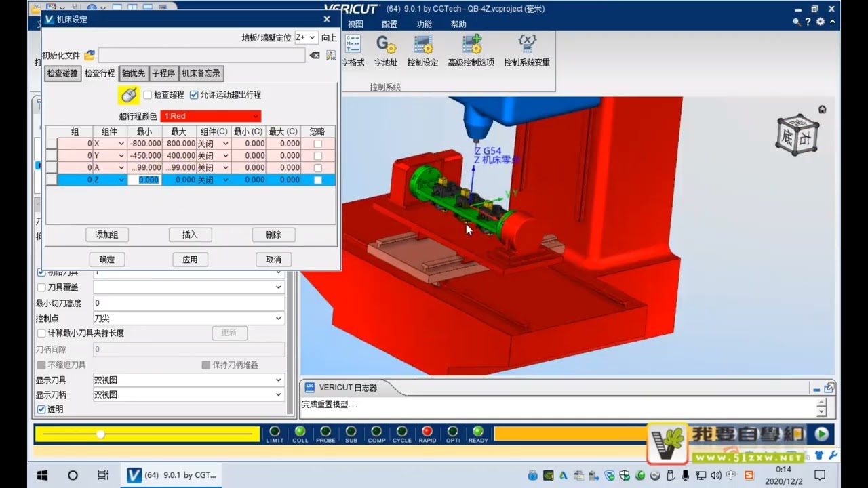Image resolution: width=868 pixels, height=488 pixels.
Task: Click the open-folder icon beside 初始化文件
Action: 90,56
